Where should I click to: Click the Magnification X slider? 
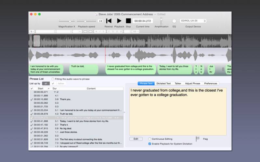tap(67, 21)
